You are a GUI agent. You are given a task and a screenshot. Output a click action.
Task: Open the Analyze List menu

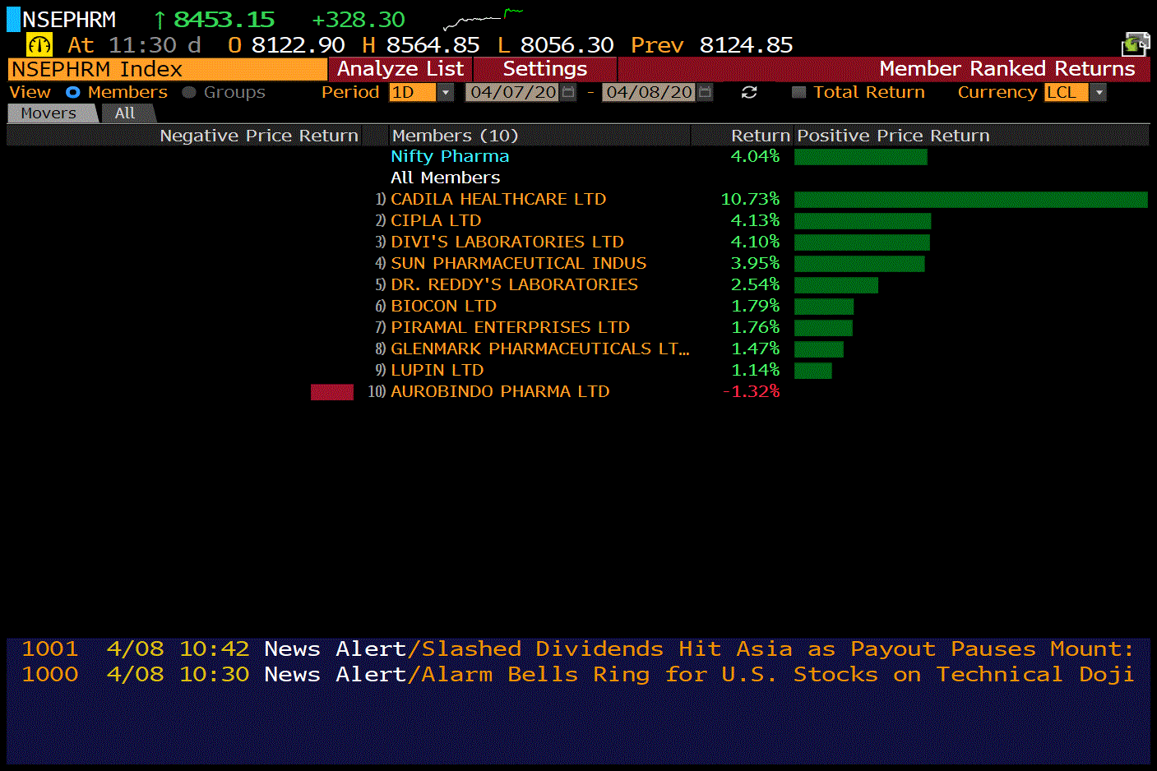click(400, 69)
